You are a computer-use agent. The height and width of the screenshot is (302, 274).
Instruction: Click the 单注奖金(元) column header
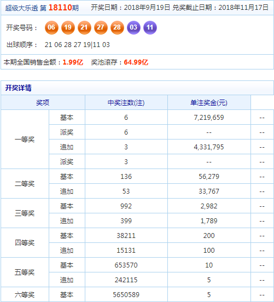tap(209, 102)
